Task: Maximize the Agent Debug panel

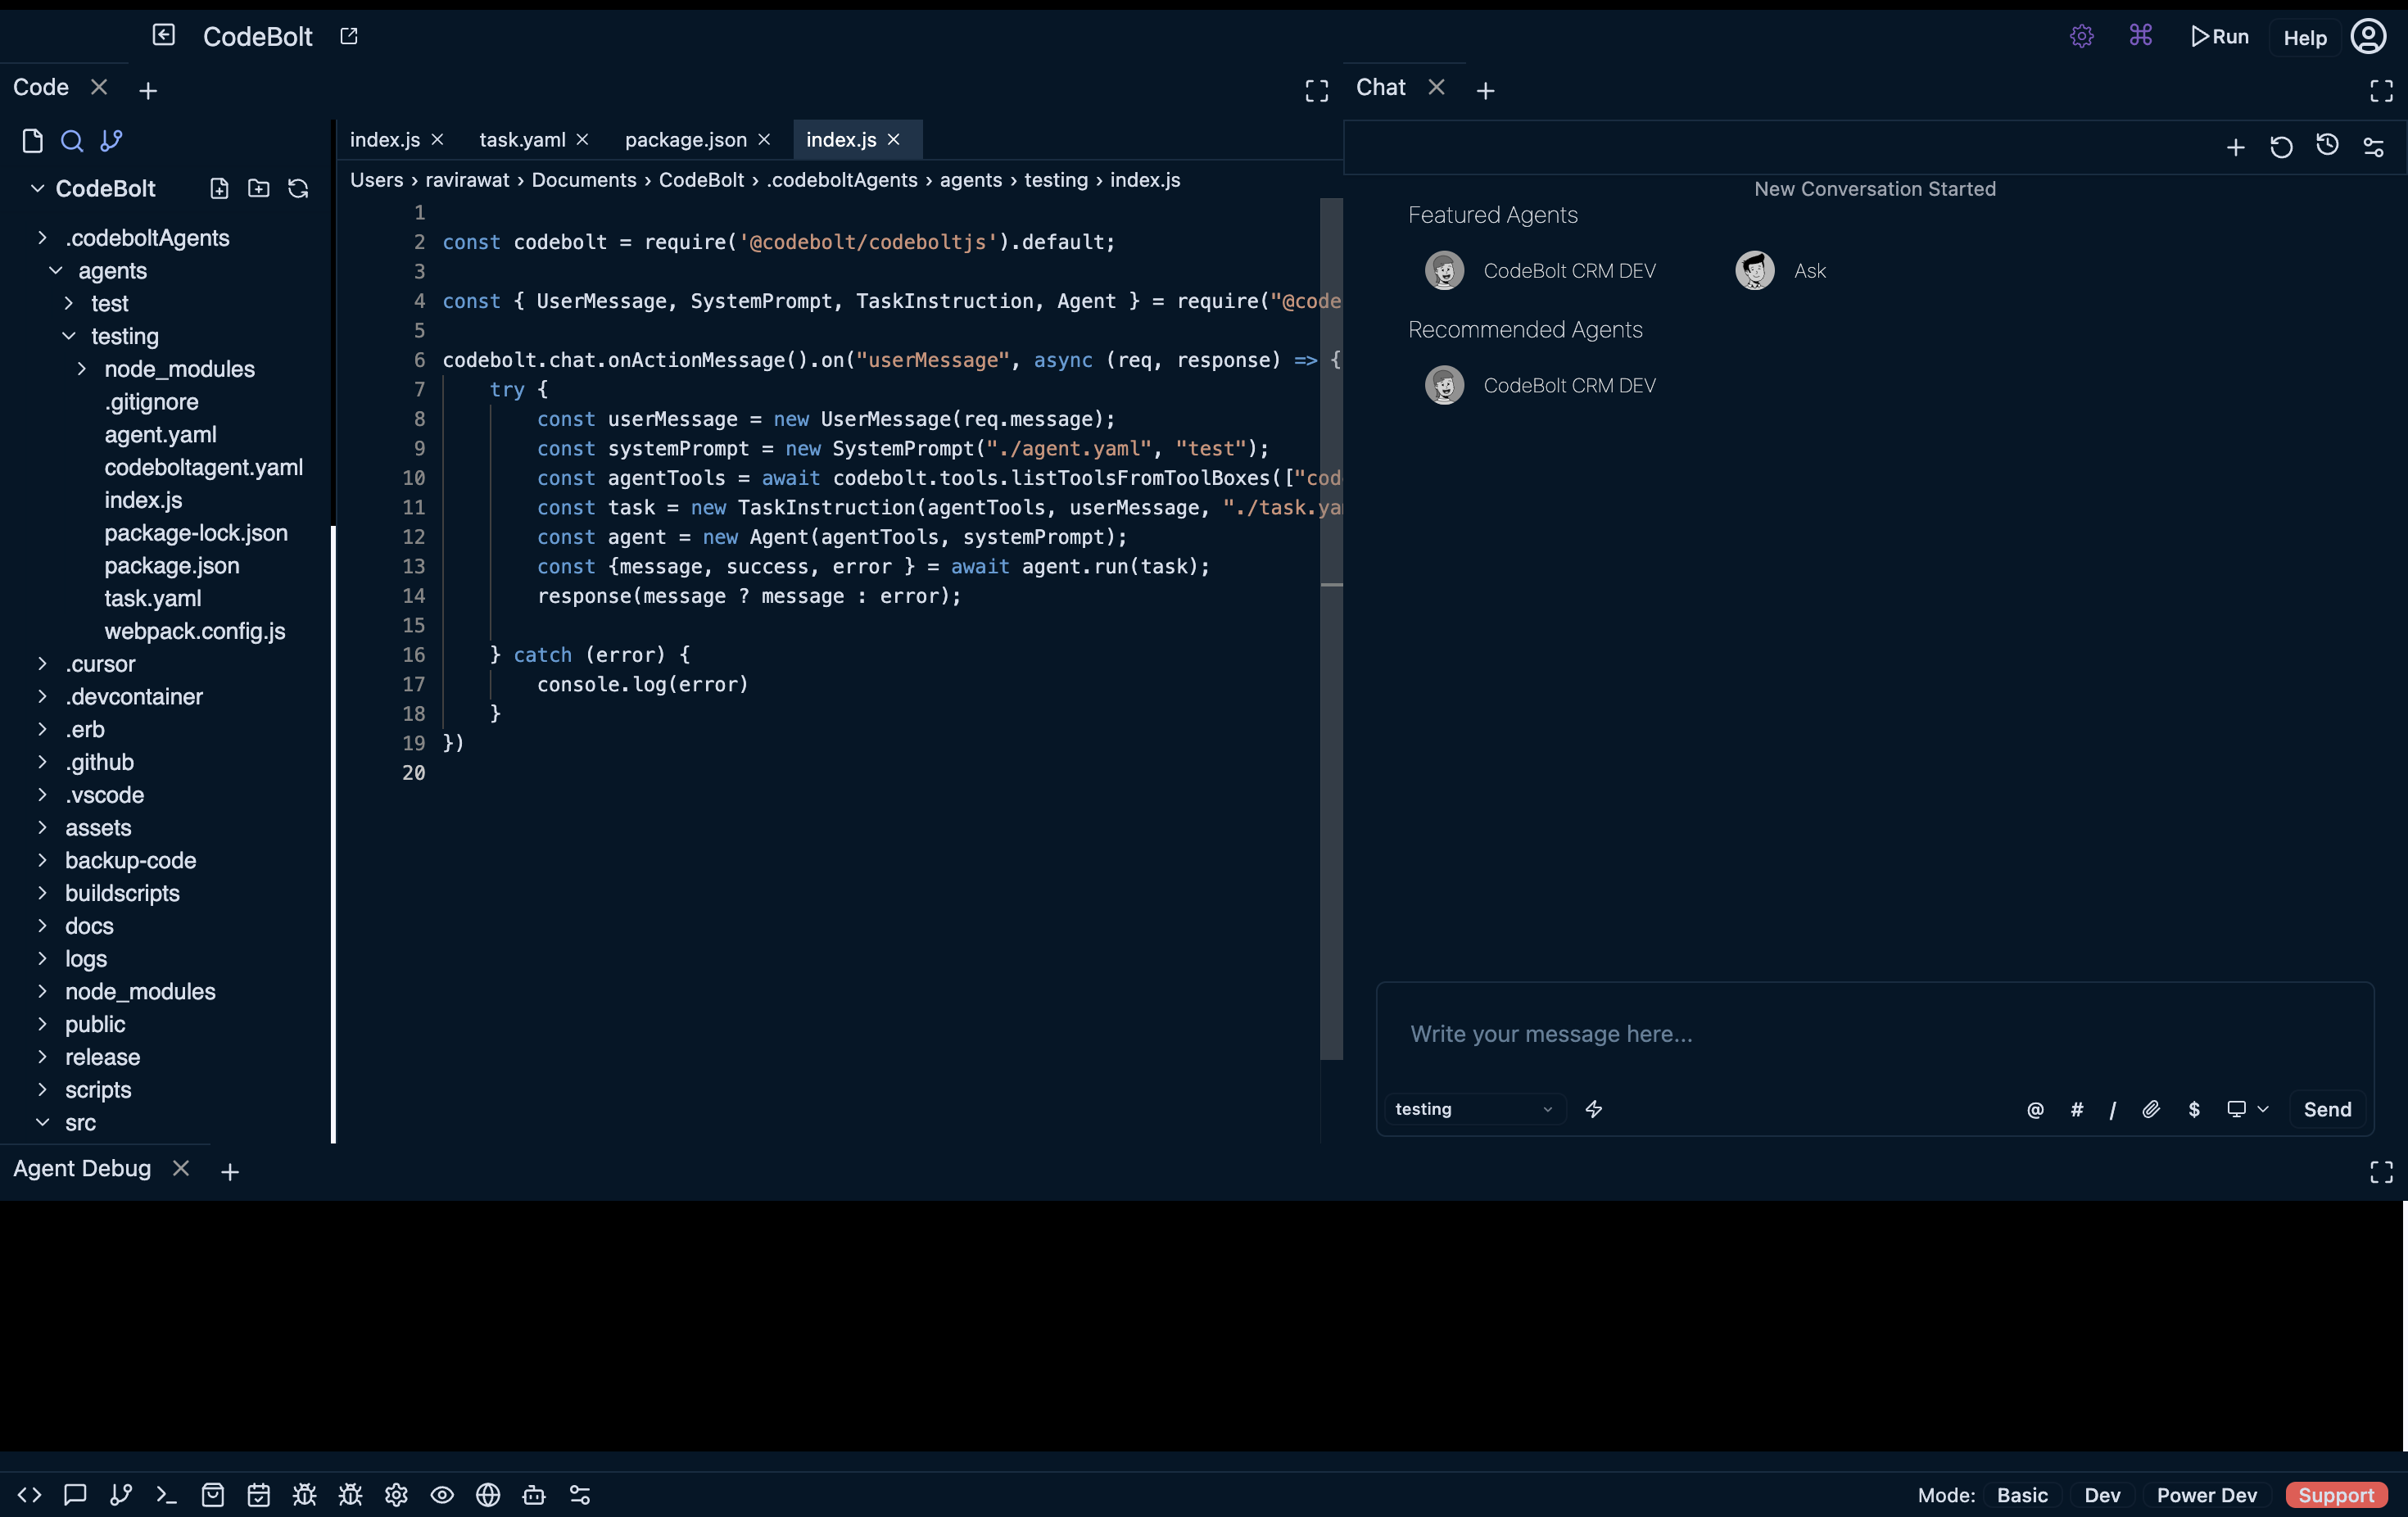Action: [x=2382, y=1172]
